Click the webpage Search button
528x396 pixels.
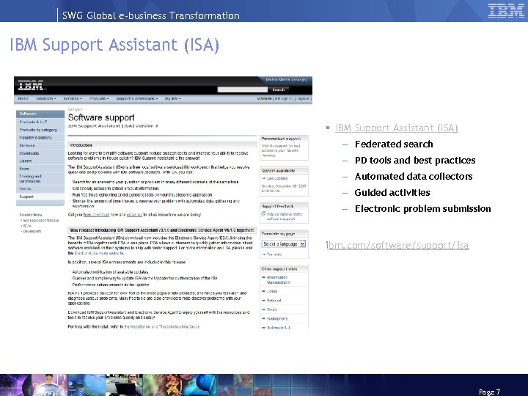pos(279,89)
